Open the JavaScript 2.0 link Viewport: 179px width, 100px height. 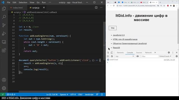(119, 35)
